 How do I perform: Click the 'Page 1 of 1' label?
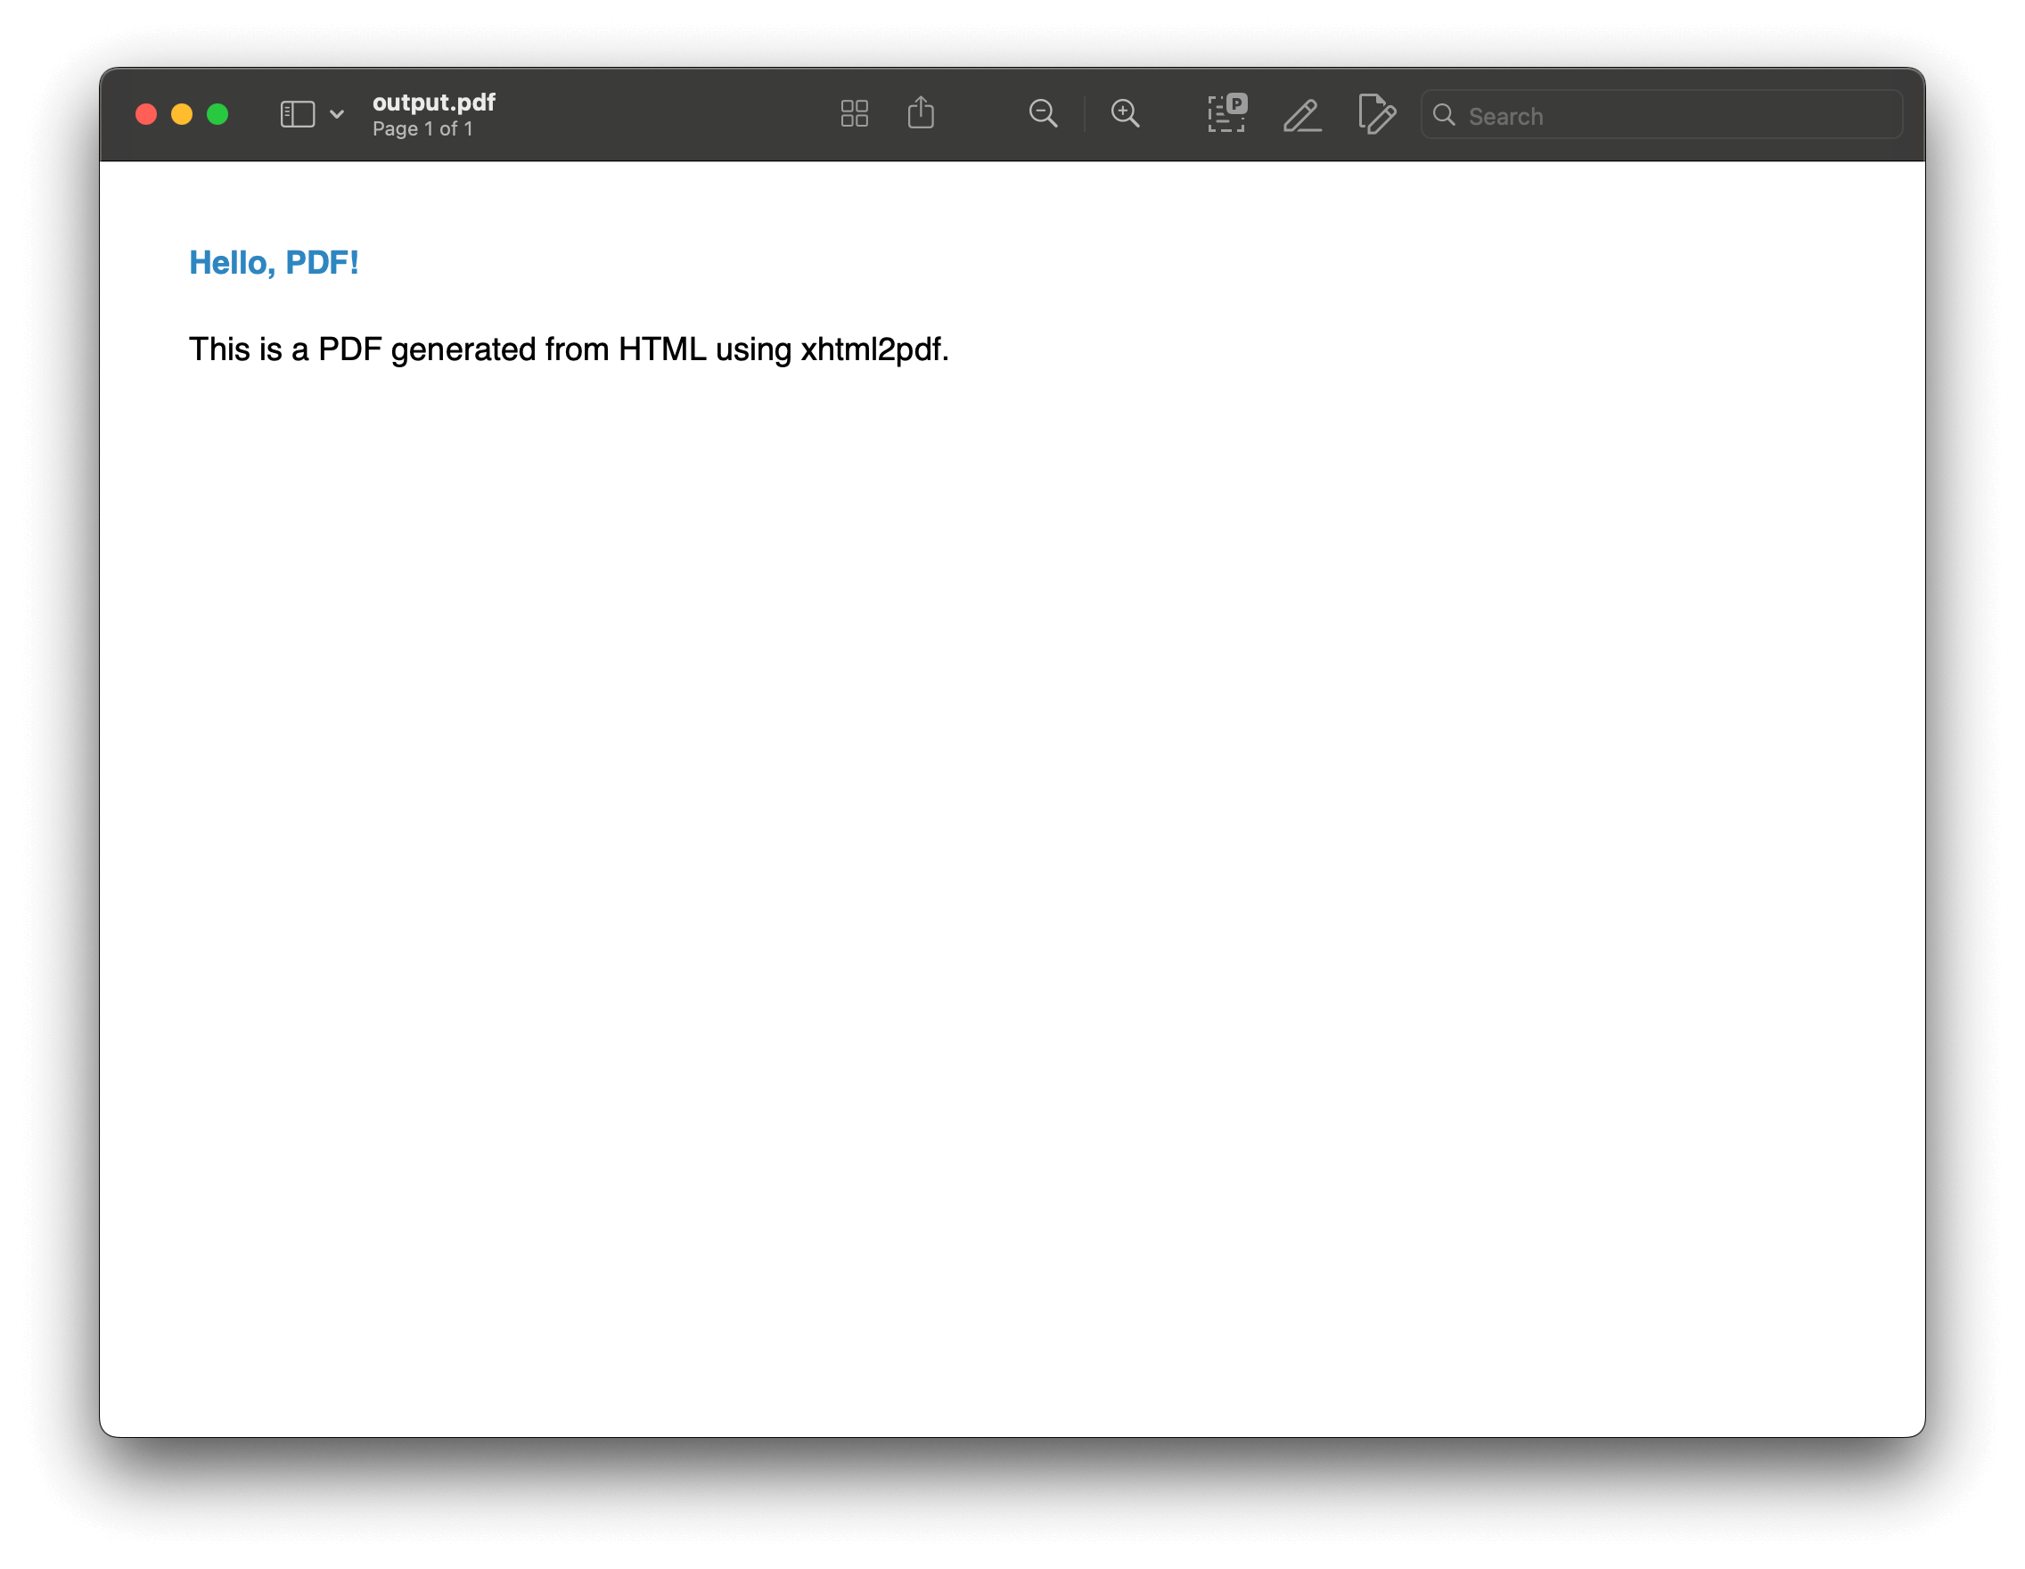tap(422, 129)
